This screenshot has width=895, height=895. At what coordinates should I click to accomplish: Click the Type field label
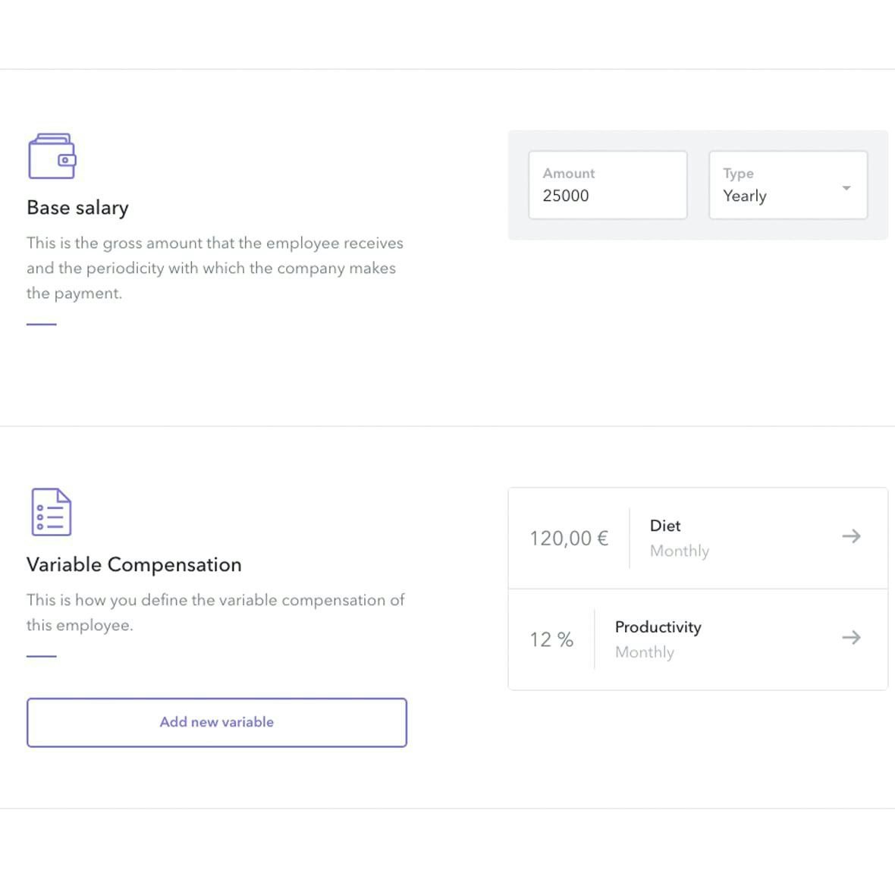(738, 173)
